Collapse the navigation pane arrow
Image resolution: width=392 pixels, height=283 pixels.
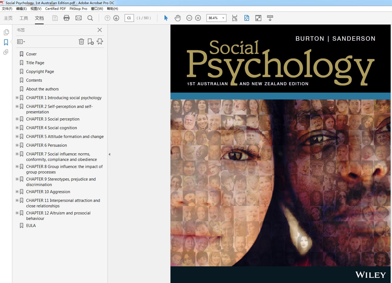click(x=109, y=154)
